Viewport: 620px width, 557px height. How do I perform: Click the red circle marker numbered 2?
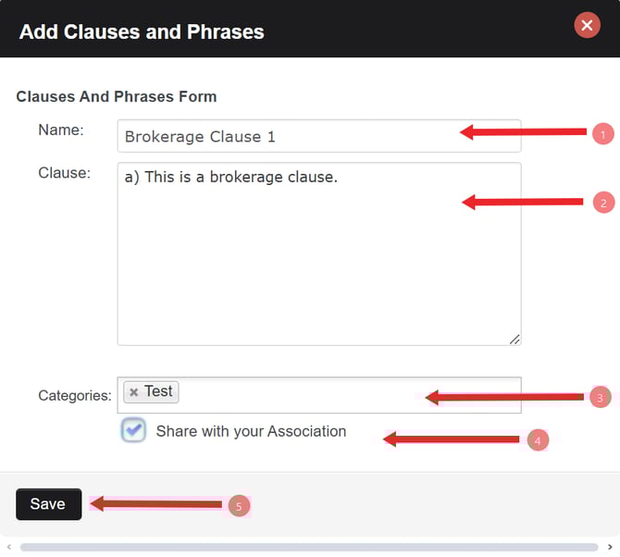(603, 202)
